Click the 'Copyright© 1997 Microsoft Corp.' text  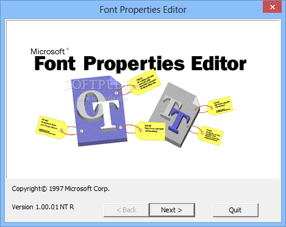tap(60, 189)
